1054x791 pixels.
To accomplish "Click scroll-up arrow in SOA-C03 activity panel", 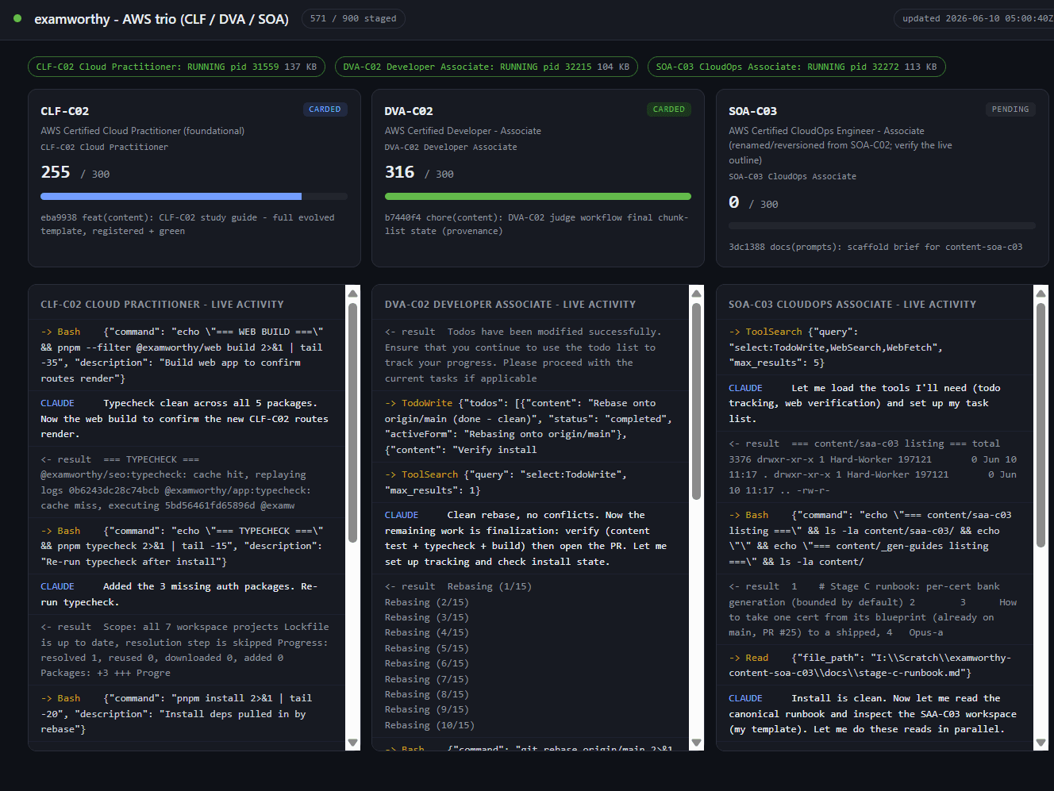I will [x=1041, y=293].
